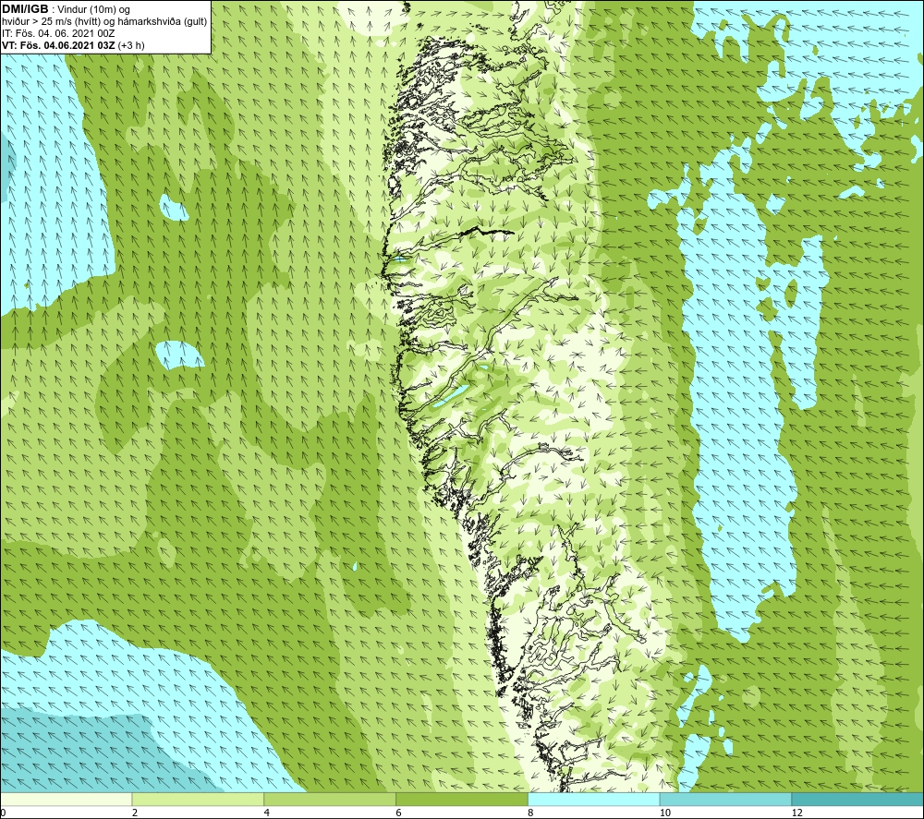The height and width of the screenshot is (819, 924).
Task: Click the 10–12 m/s cyan legend swatch
Action: pos(726,799)
